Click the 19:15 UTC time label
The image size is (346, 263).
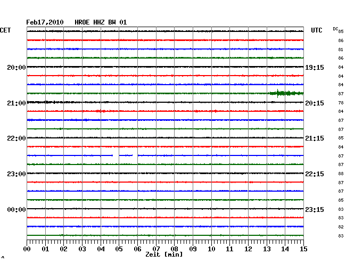[x=315, y=67]
